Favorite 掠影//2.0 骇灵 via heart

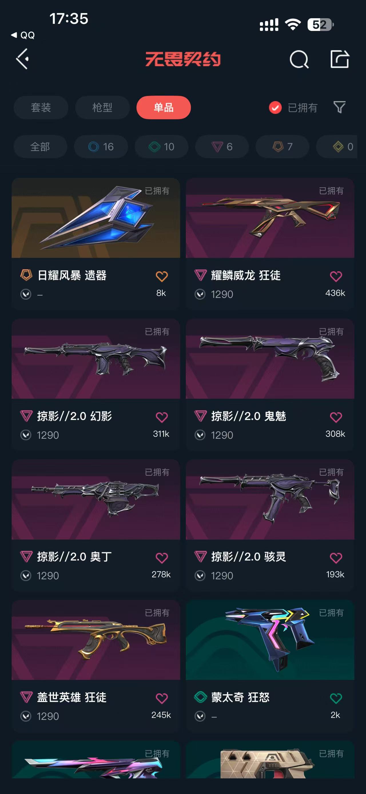[x=336, y=558]
